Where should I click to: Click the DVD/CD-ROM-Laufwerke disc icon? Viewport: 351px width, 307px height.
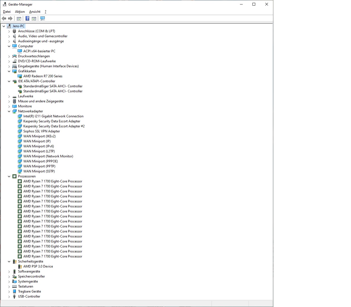[14, 61]
